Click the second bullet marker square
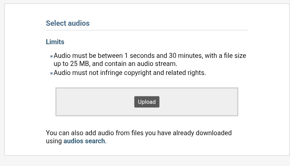 point(51,73)
